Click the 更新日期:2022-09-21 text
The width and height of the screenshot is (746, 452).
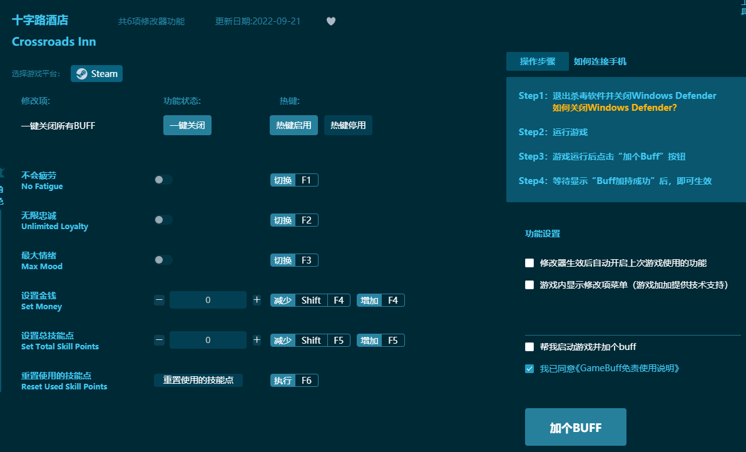[x=258, y=21]
